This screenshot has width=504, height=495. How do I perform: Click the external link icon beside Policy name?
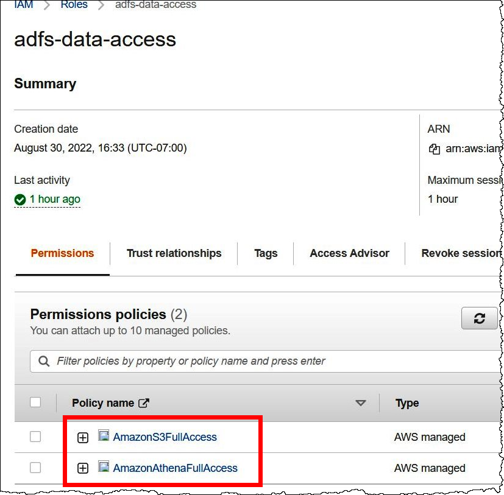(144, 403)
